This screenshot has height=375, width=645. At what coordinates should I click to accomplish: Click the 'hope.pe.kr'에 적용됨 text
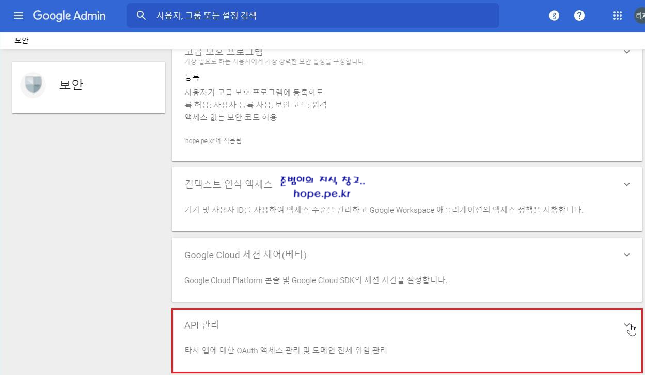click(x=213, y=140)
